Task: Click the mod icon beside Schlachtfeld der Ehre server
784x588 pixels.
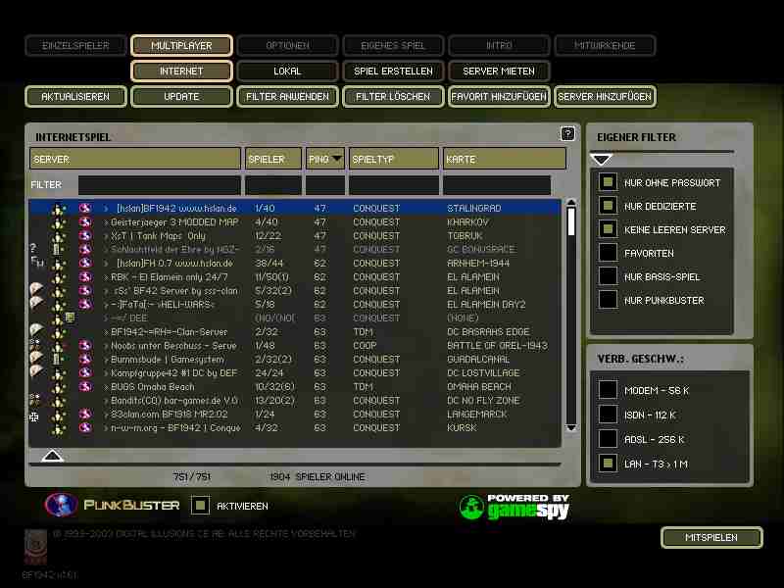Action: pos(33,249)
